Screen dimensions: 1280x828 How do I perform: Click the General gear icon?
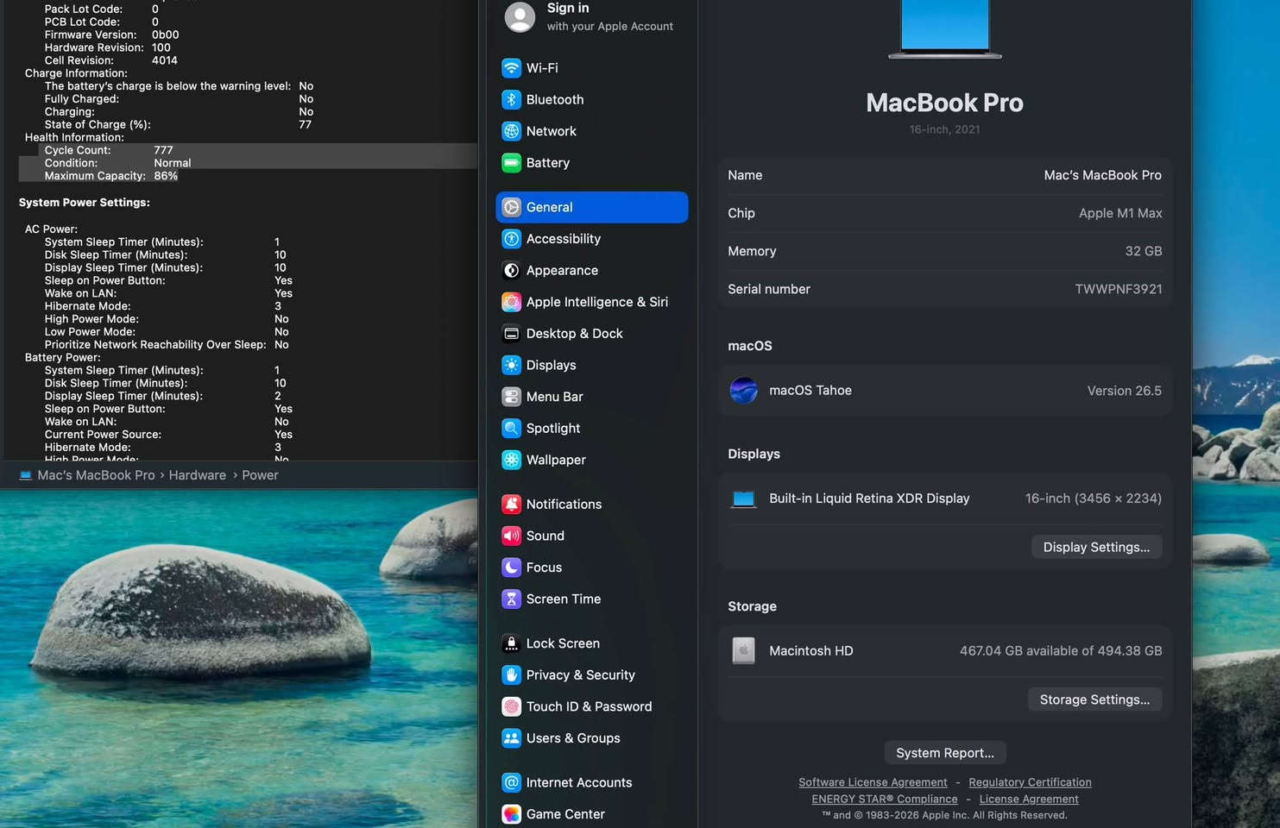pos(511,207)
